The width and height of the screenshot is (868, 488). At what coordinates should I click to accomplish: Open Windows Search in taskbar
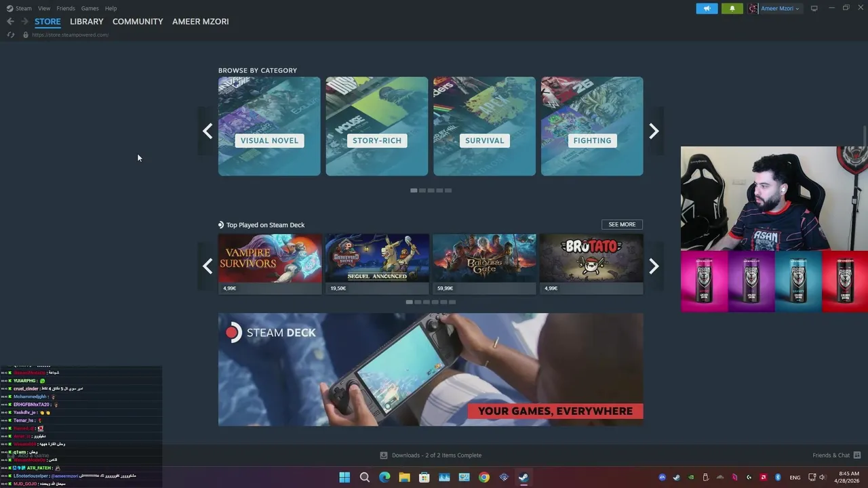(x=365, y=477)
